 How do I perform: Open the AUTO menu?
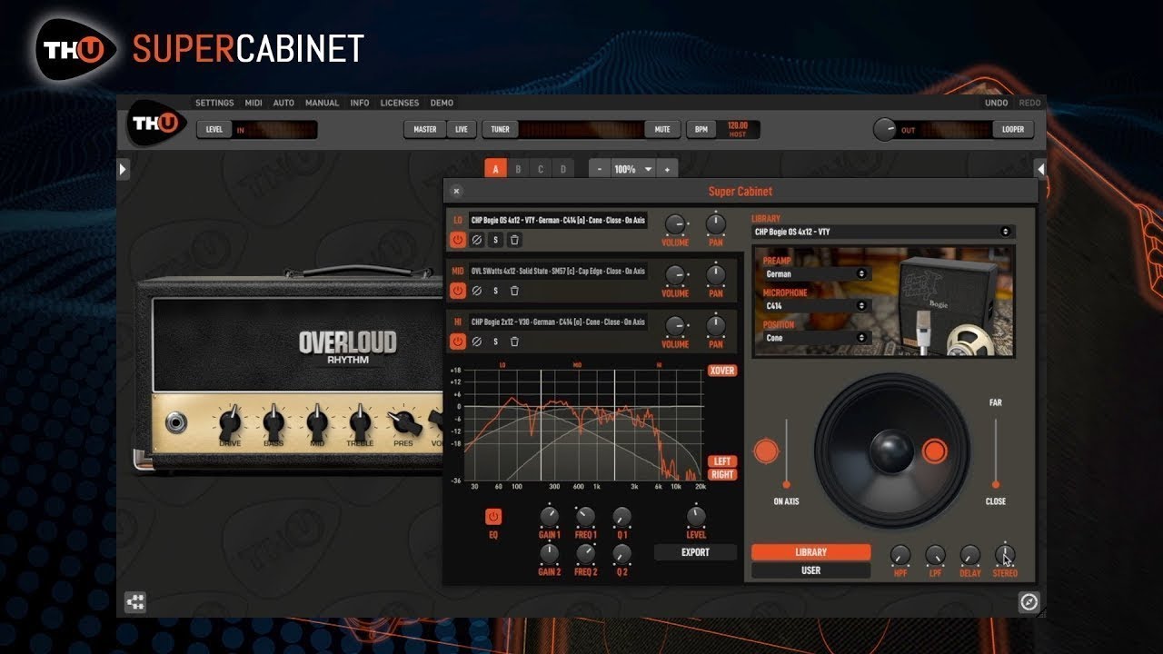click(283, 104)
